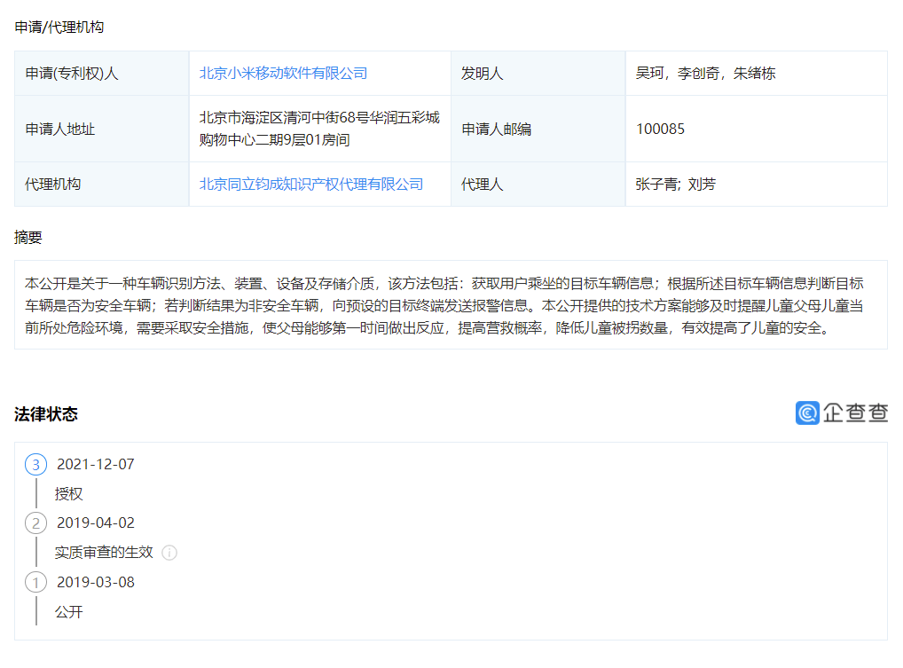Click the 摘要 section heading
This screenshot has height=668, width=903.
(x=28, y=237)
